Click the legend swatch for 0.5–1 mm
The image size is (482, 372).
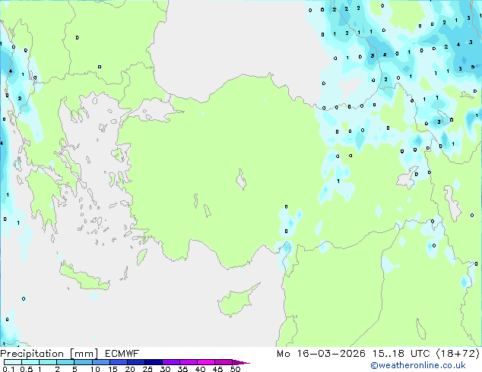[30, 362]
